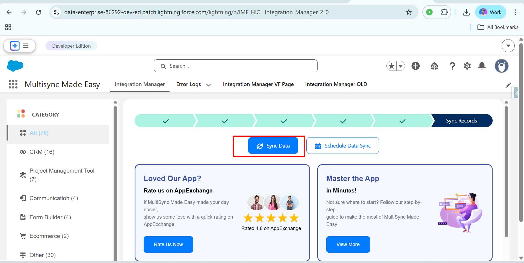524x263 pixels.
Task: Click the browser address bar URL
Action: tap(196, 12)
